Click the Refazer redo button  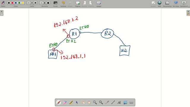pyautogui.click(x=70, y=4)
